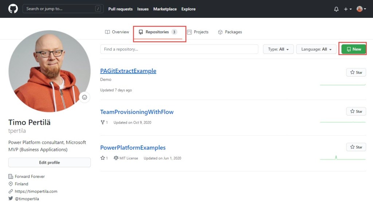Open the timopertila.com website link

36,191
